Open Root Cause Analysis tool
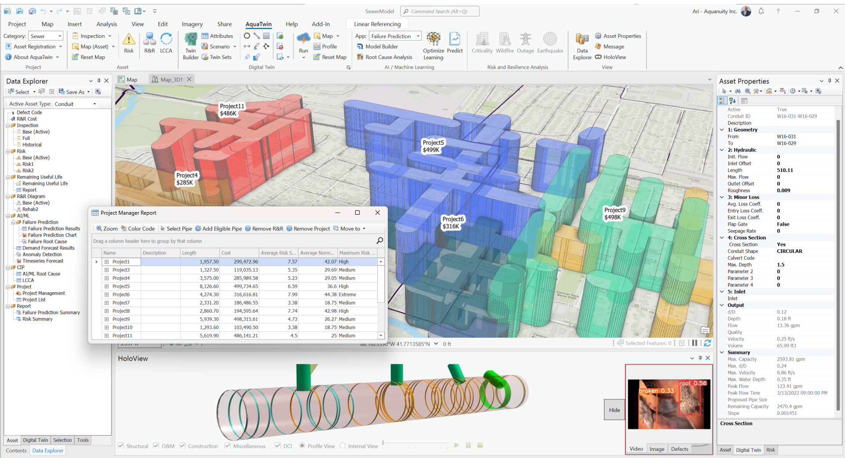This screenshot has width=845, height=458. point(384,57)
